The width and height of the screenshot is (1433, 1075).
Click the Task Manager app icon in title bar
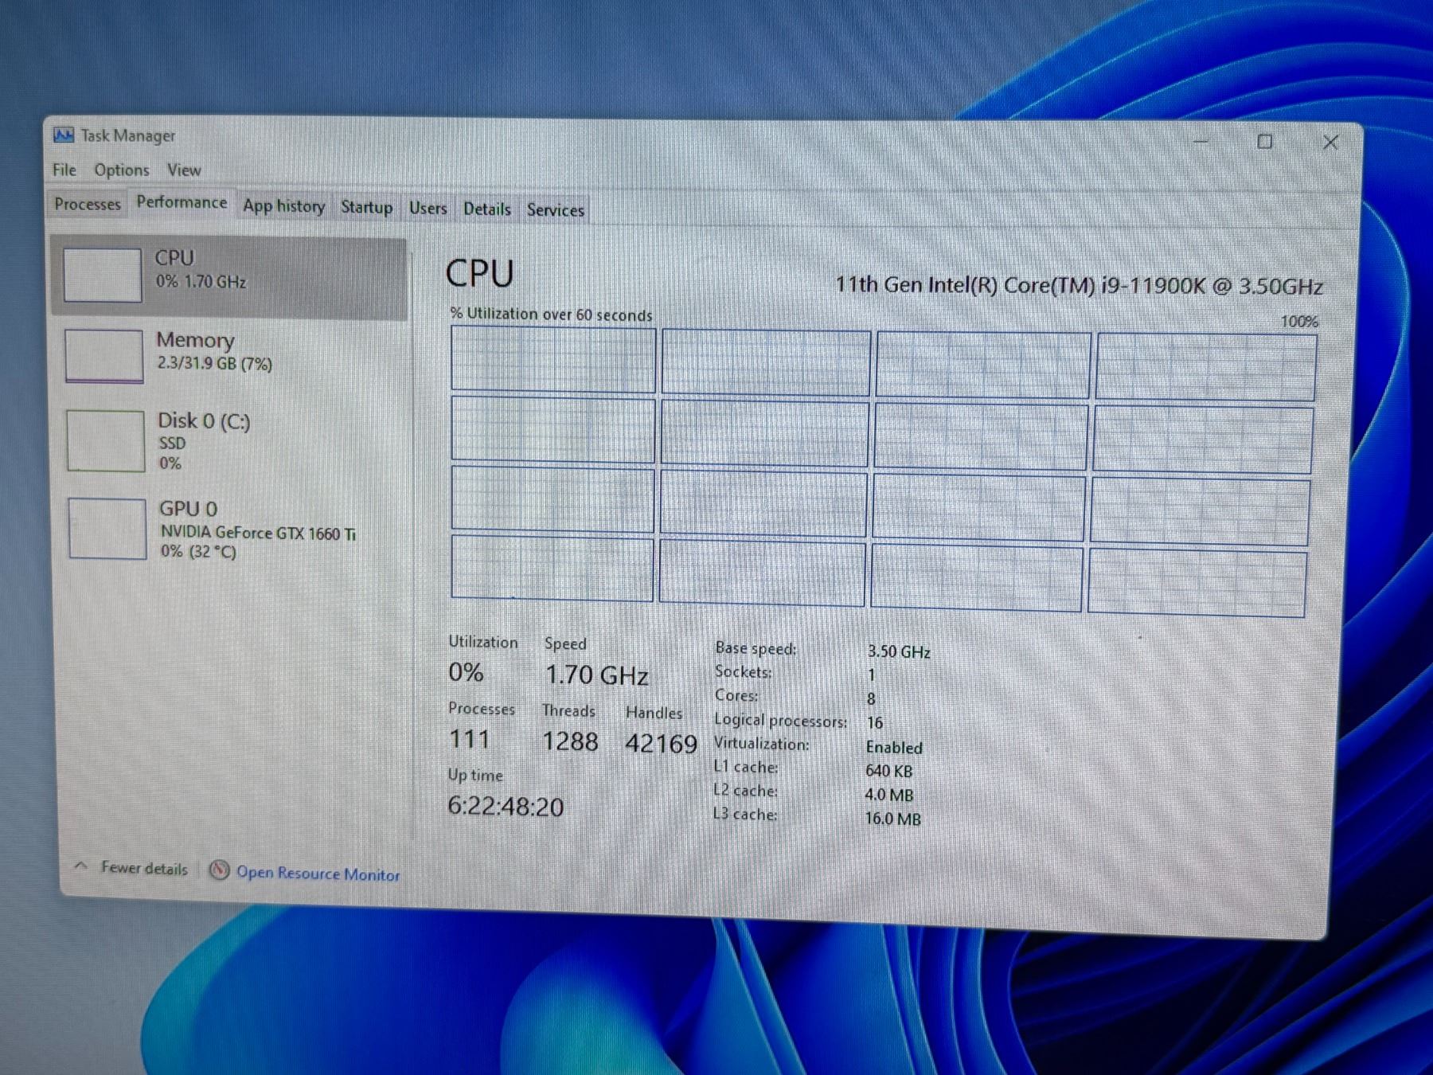point(64,135)
